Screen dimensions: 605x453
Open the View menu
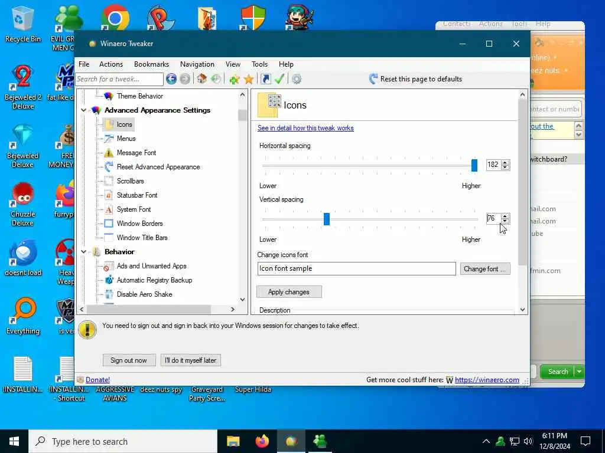tap(233, 64)
